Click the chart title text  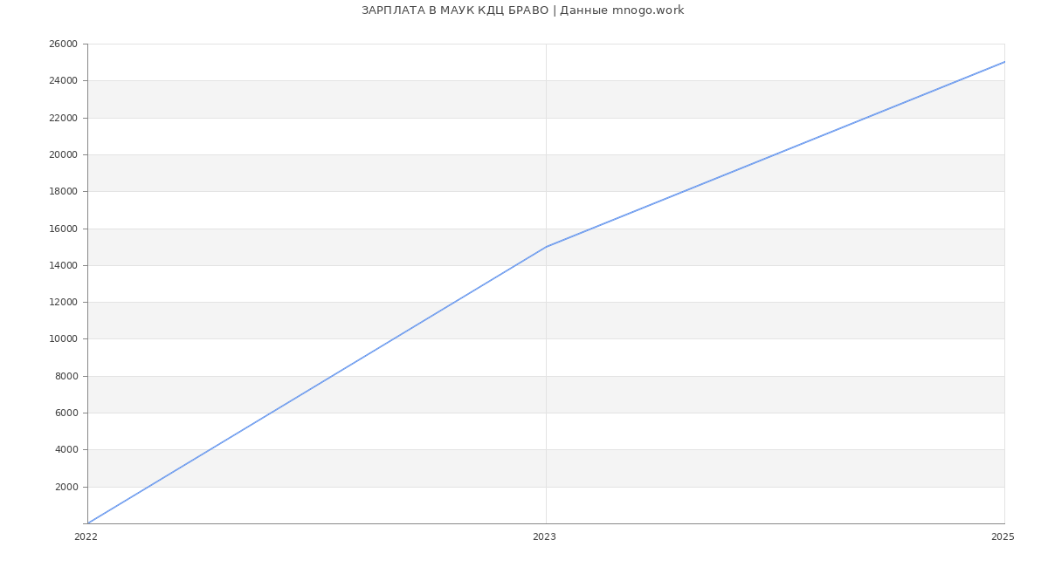click(522, 10)
